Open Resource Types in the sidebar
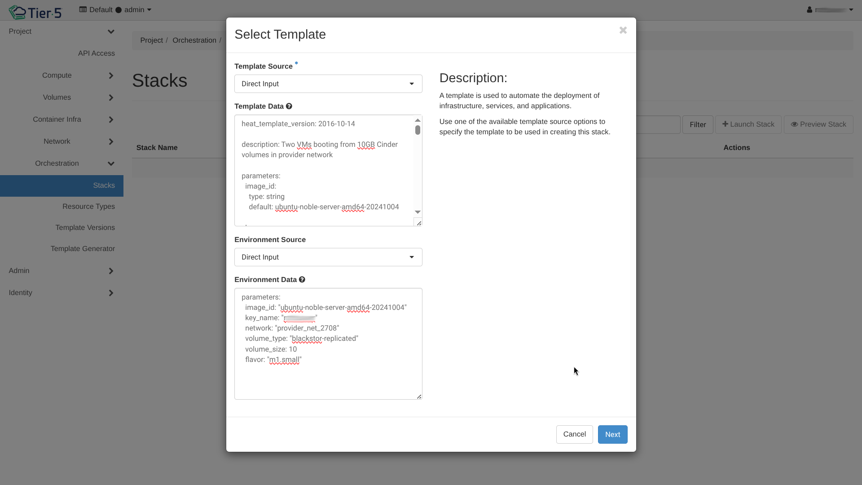The image size is (862, 485). click(88, 207)
